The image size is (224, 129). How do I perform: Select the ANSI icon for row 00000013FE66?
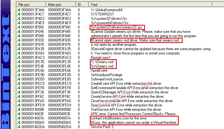click(x=19, y=71)
